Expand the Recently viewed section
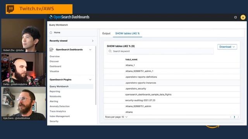 tap(93, 41)
